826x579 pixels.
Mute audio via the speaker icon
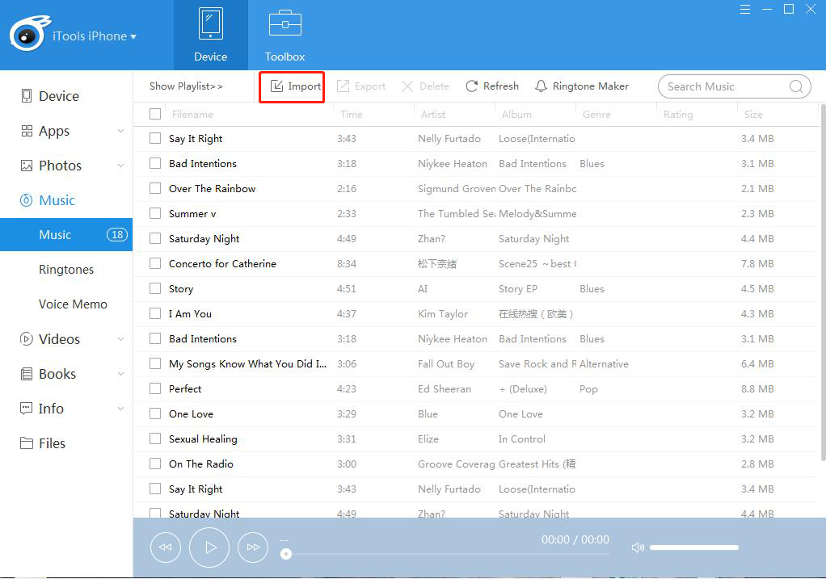coord(638,548)
